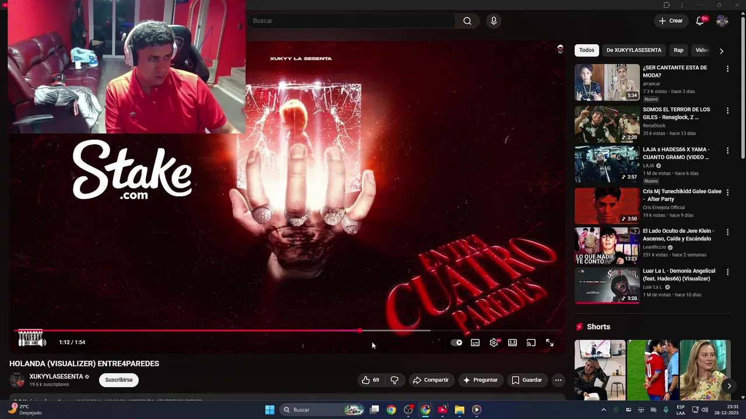
Task: Save video with Guardar button
Action: tap(527, 380)
